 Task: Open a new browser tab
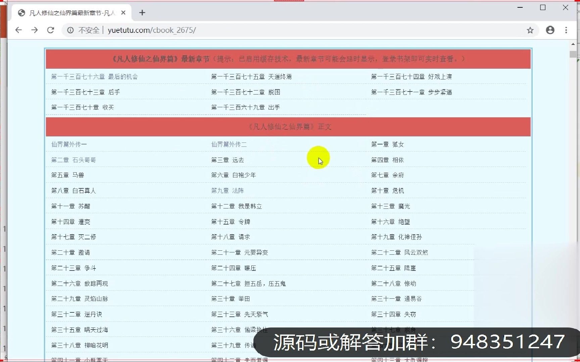(x=142, y=13)
